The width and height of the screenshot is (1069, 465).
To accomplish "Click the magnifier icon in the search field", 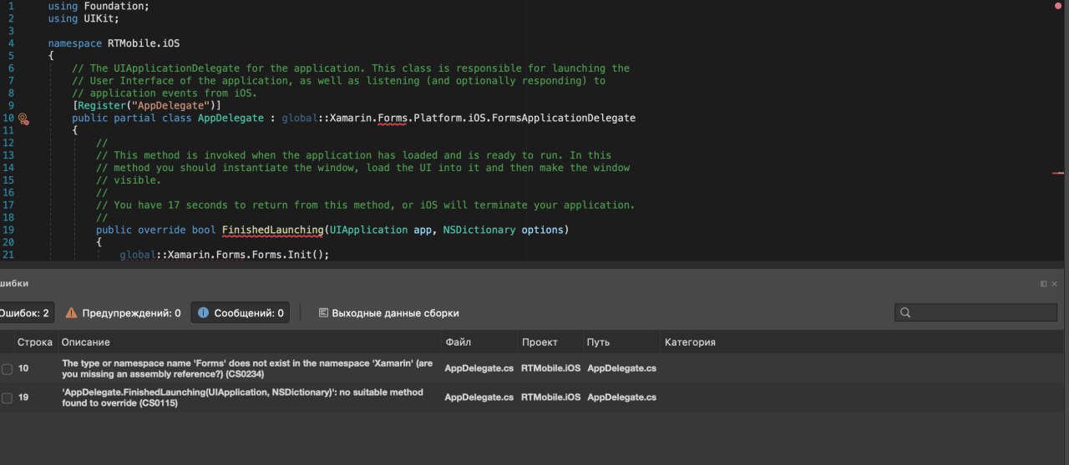I will coord(905,313).
